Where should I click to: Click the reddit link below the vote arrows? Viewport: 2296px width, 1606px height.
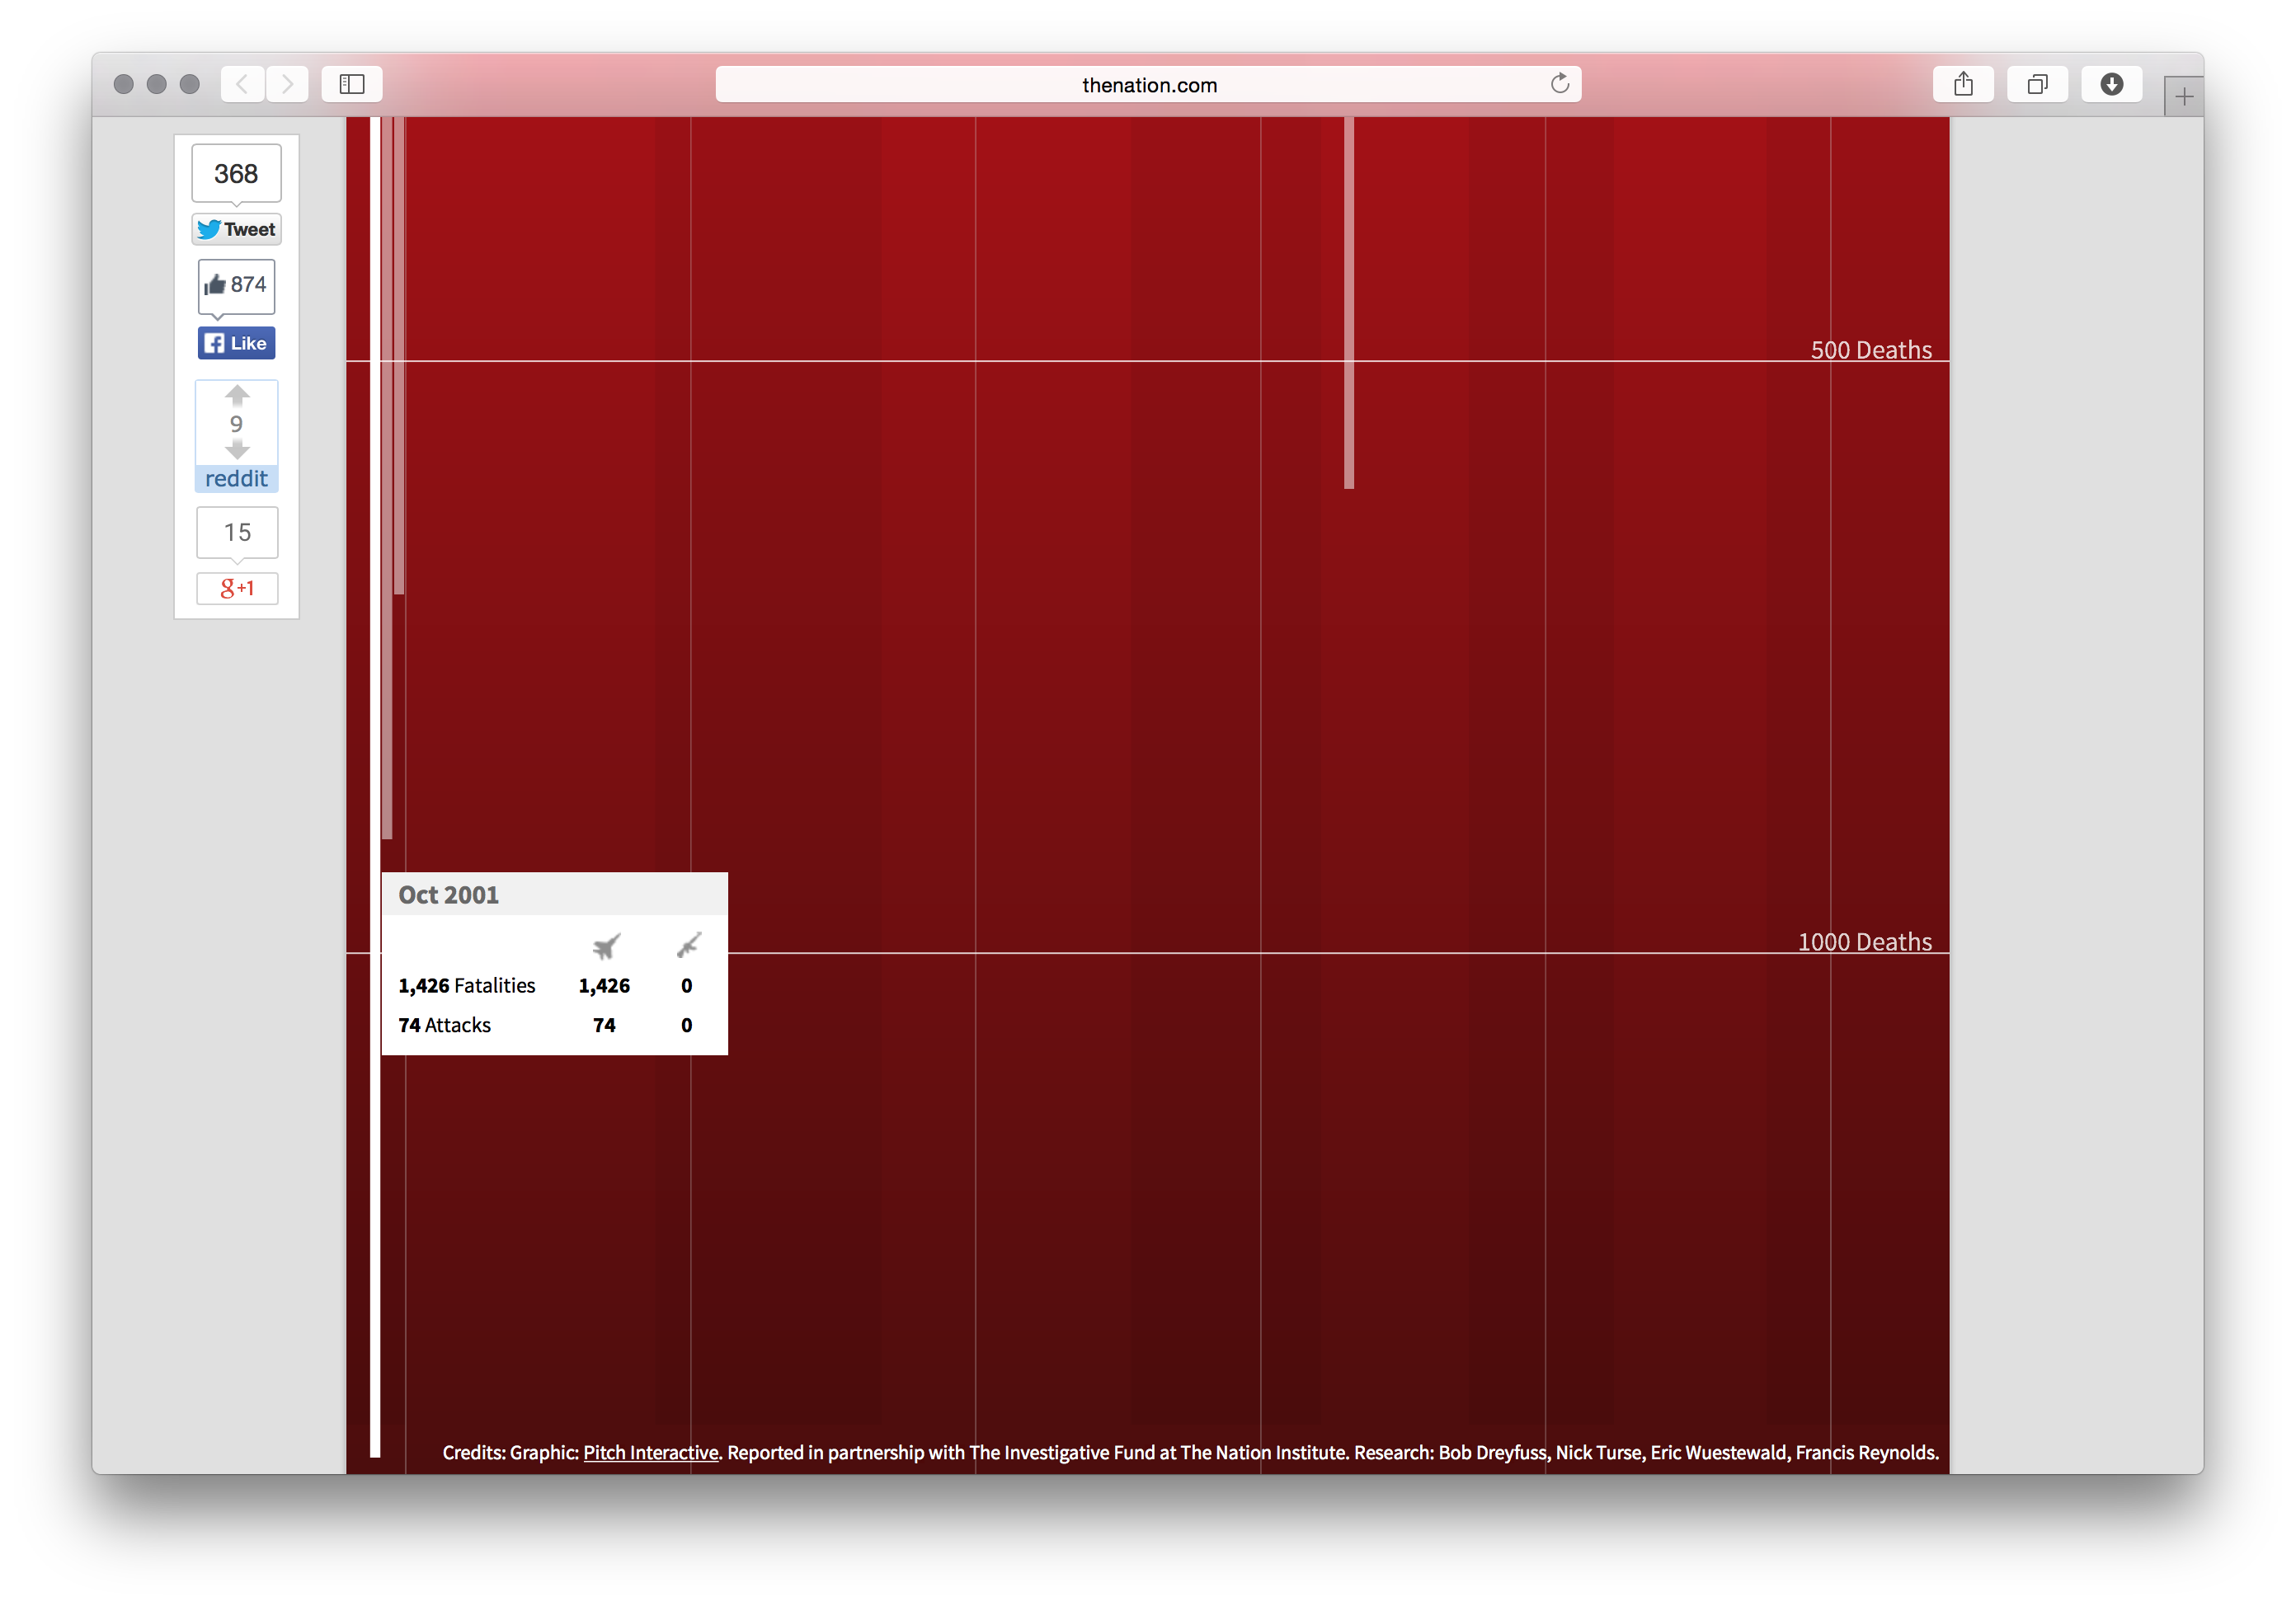tap(236, 477)
